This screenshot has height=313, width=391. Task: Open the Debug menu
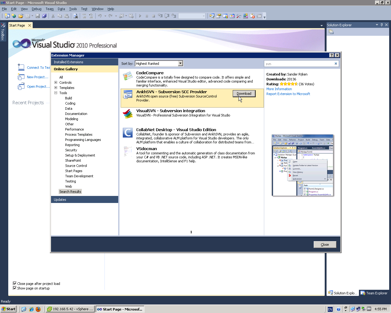click(37, 9)
